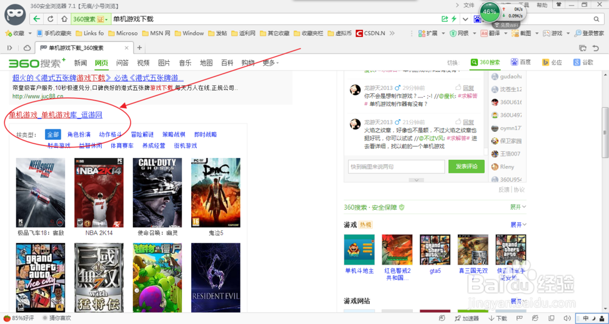Click the 截图 screenshot icon
Image resolution: width=609 pixels, height=324 pixels.
[x=515, y=33]
